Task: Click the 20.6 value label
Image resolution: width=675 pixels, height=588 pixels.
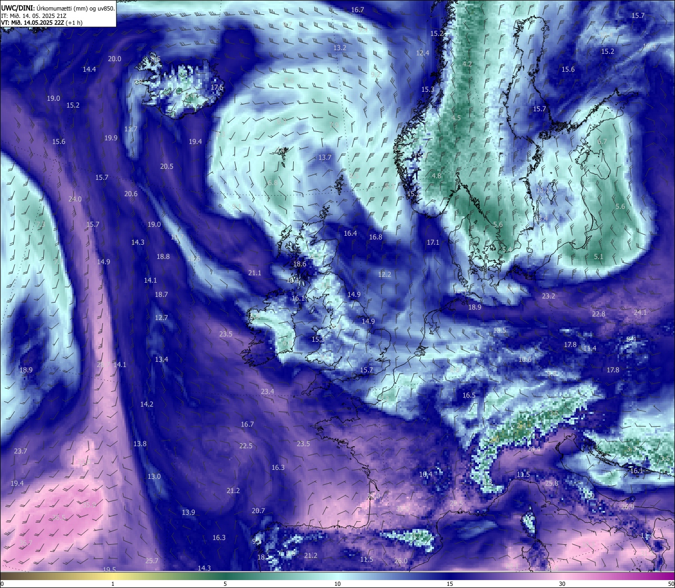Action: click(131, 194)
